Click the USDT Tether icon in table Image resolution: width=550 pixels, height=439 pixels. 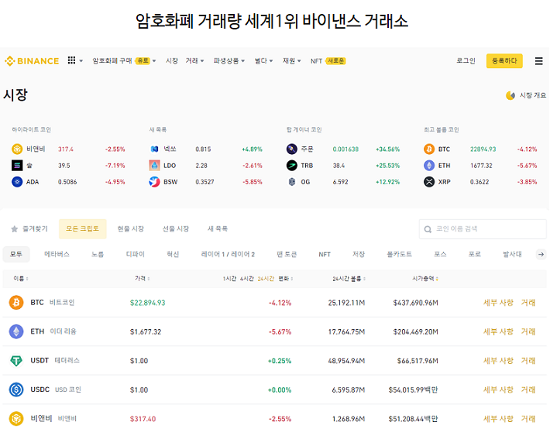(x=16, y=361)
